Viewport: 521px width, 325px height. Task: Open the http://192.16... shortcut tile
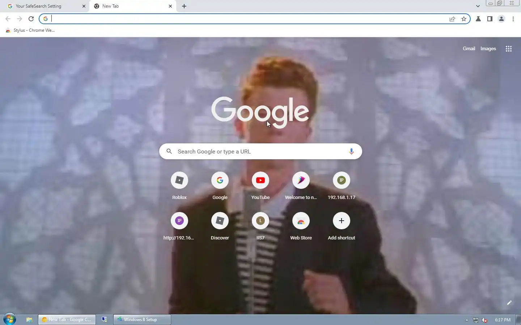point(179,226)
